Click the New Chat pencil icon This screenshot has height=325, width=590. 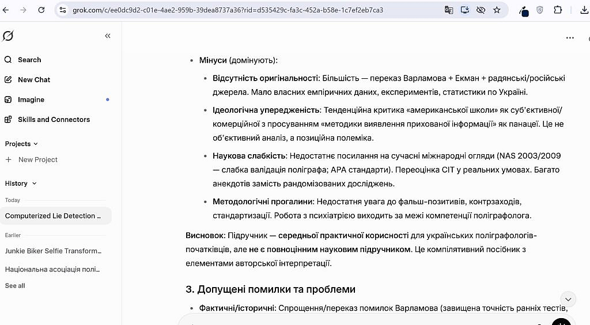(8, 79)
